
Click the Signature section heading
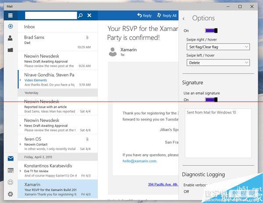pyautogui.click(x=192, y=83)
